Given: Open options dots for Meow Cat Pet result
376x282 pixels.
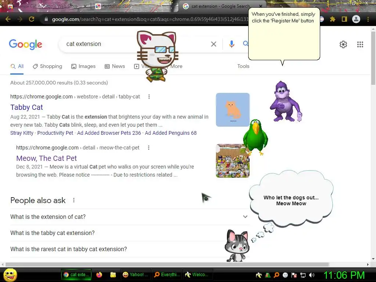Looking at the screenshot, I should [x=149, y=148].
